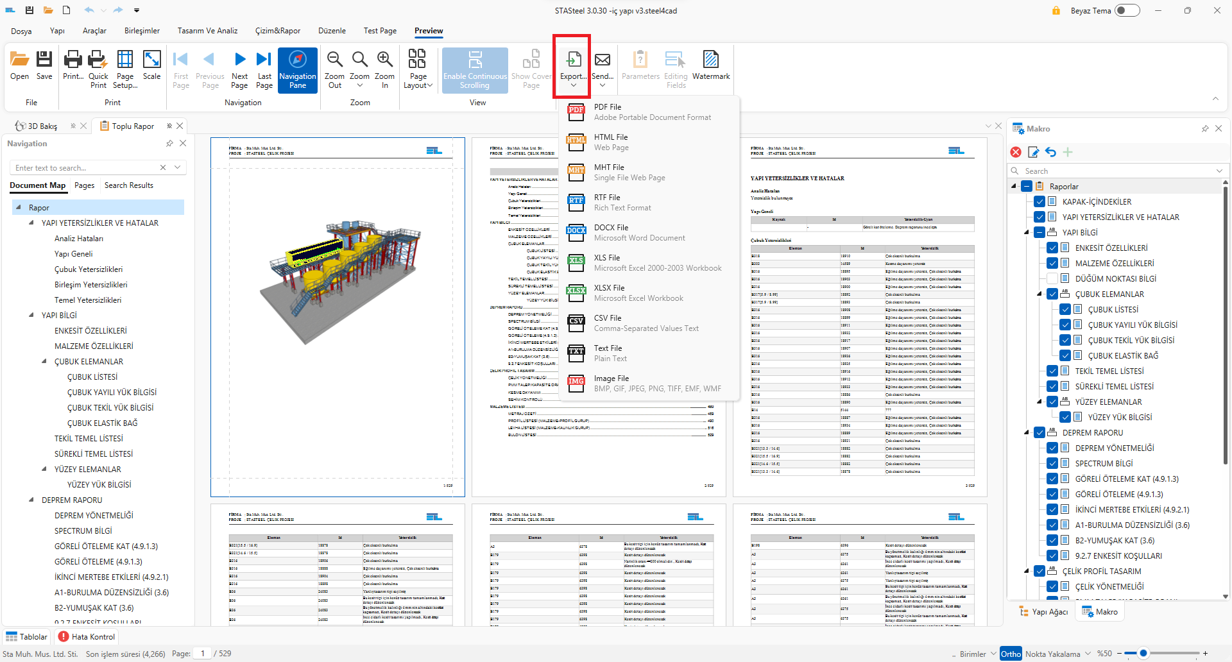This screenshot has width=1232, height=662.
Task: Collapse the DEPREM RAPORU node in Navigation
Action: coord(31,500)
